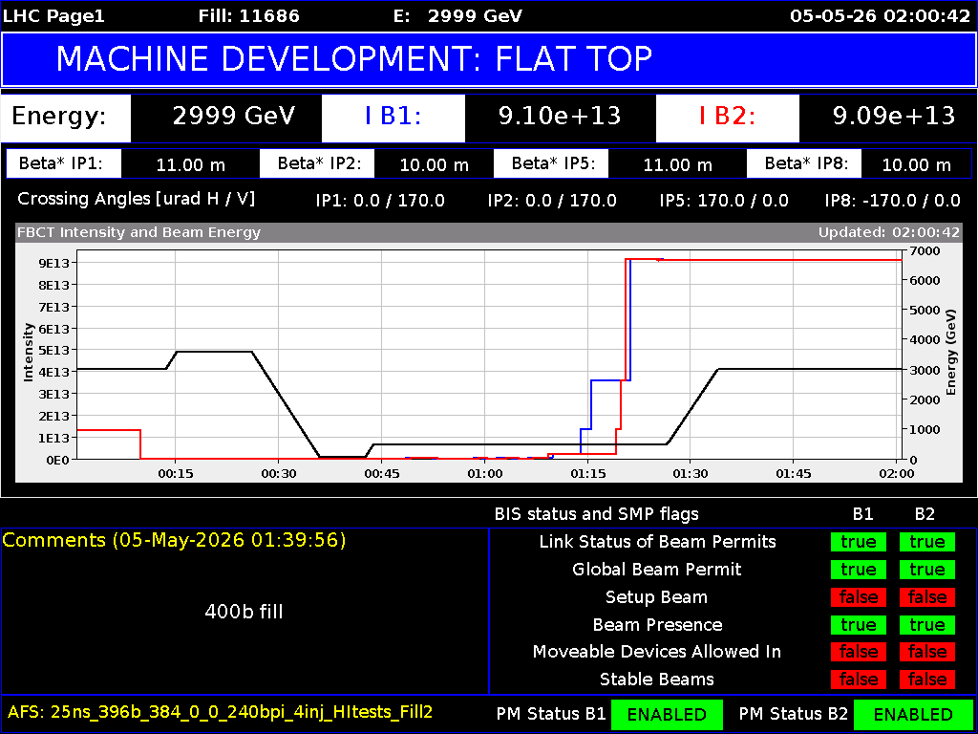978x734 pixels.
Task: Click the 'Setup Beam' label
Action: point(657,597)
